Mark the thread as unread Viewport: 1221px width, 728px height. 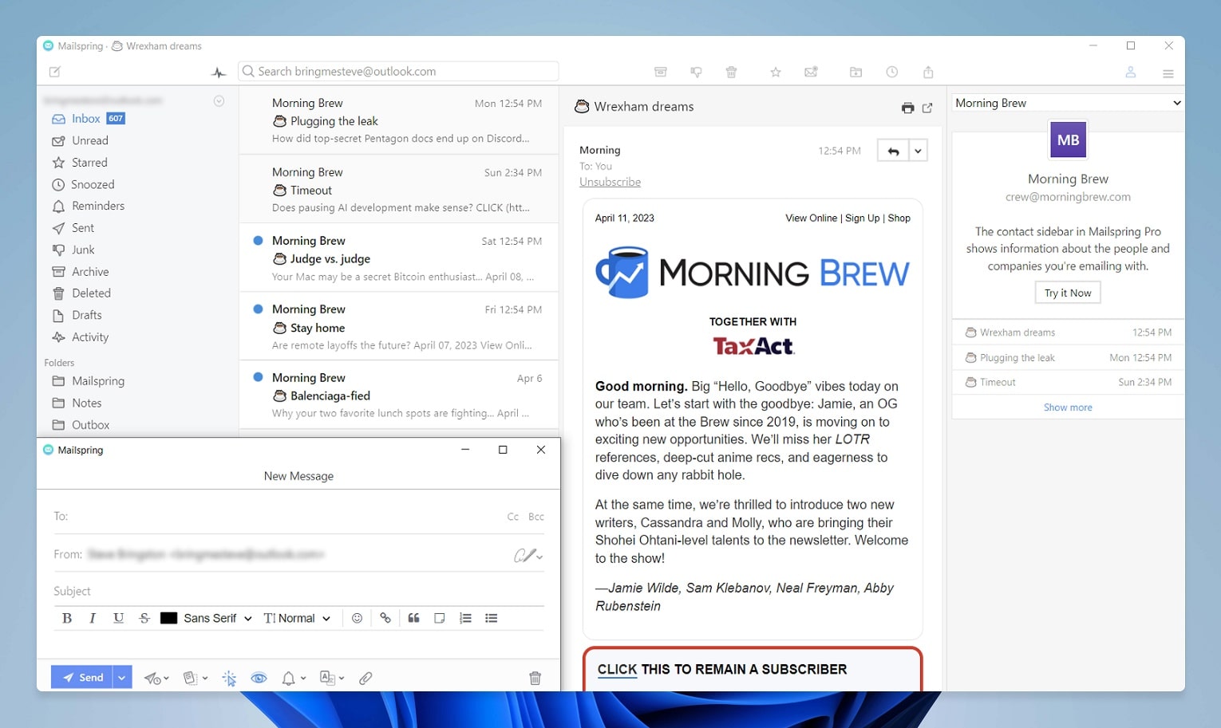811,72
